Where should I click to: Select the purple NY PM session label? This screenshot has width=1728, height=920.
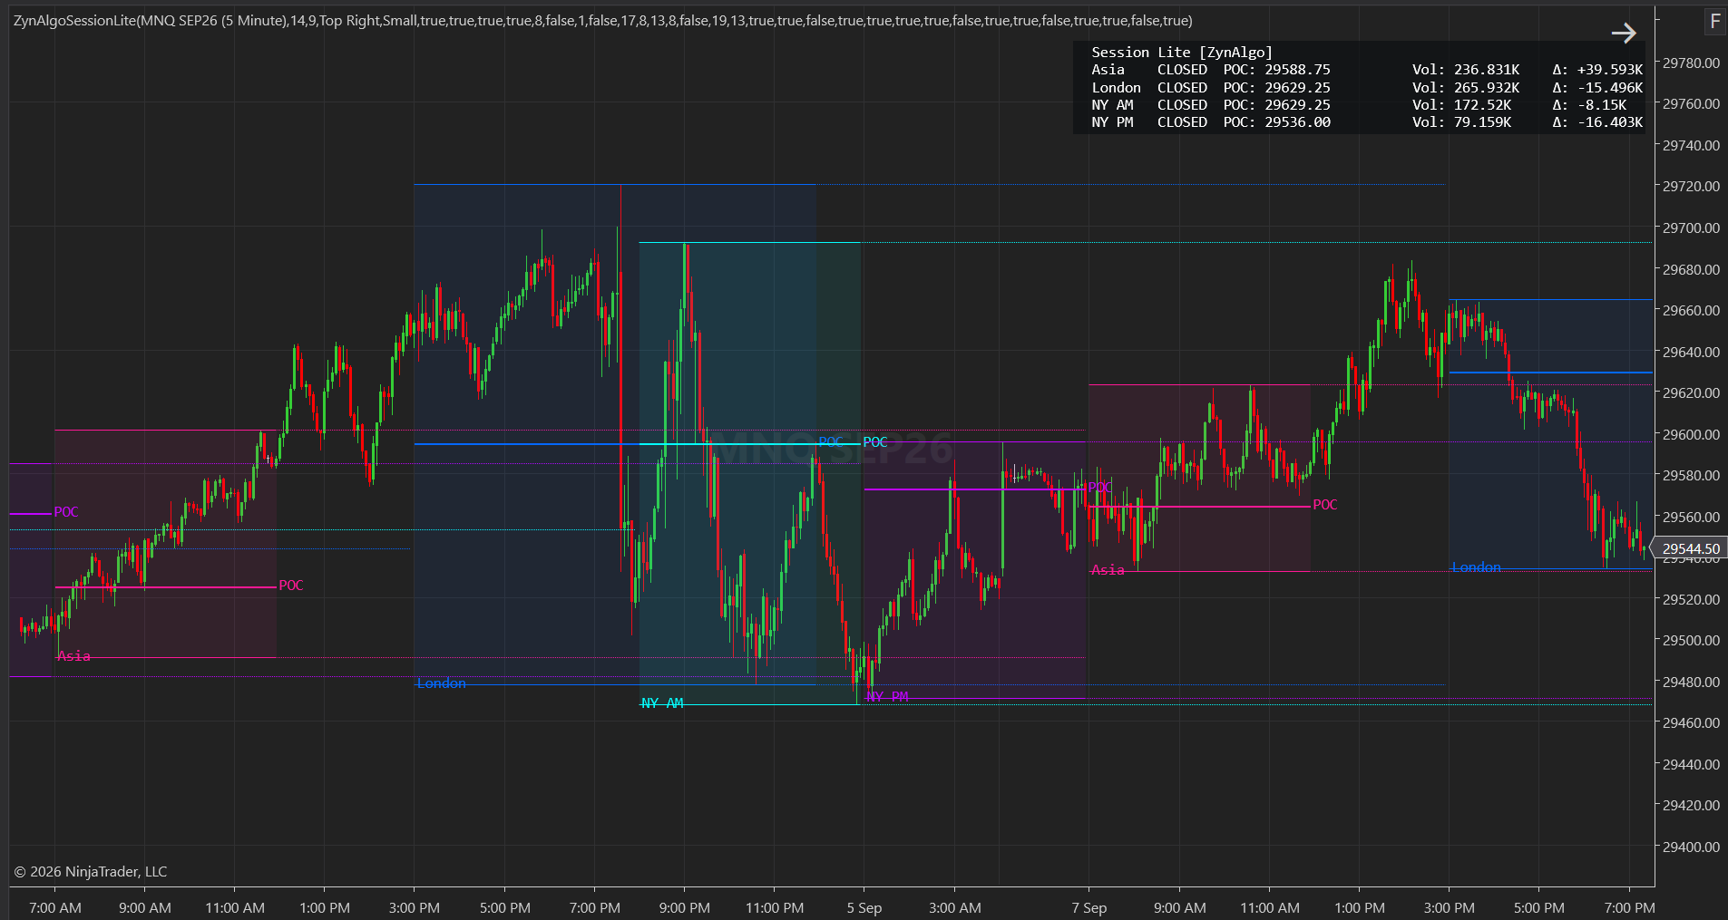coord(887,696)
